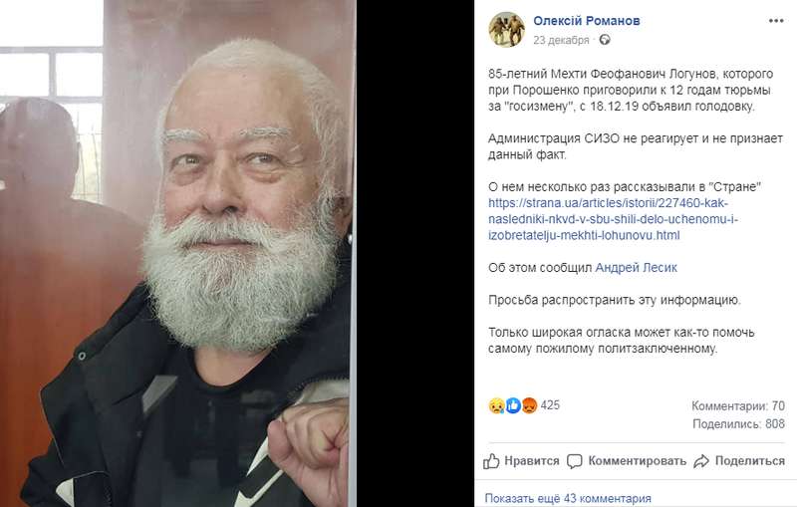Expand Показать ещё 43 комментария
The height and width of the screenshot is (507, 797).
tap(568, 498)
